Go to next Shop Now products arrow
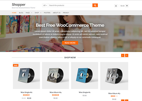The width and height of the screenshot is (142, 101). (x=127, y=55)
